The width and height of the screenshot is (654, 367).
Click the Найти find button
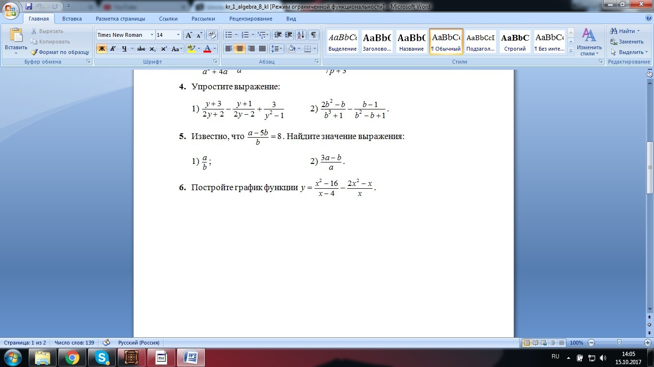coord(625,31)
